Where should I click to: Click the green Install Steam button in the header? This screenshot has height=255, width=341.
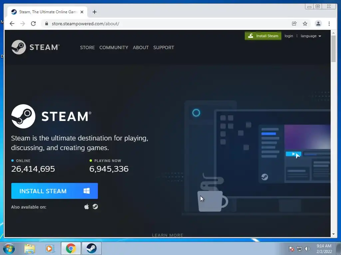pyautogui.click(x=263, y=36)
